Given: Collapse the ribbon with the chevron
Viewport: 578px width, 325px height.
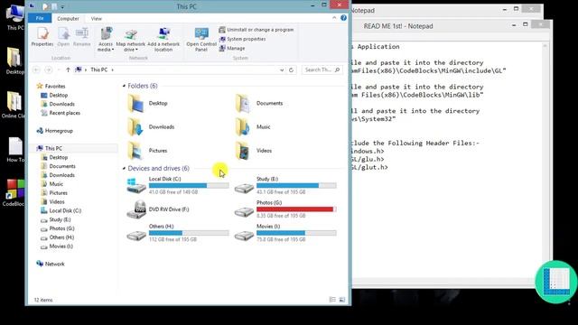Looking at the screenshot, I should (x=334, y=18).
